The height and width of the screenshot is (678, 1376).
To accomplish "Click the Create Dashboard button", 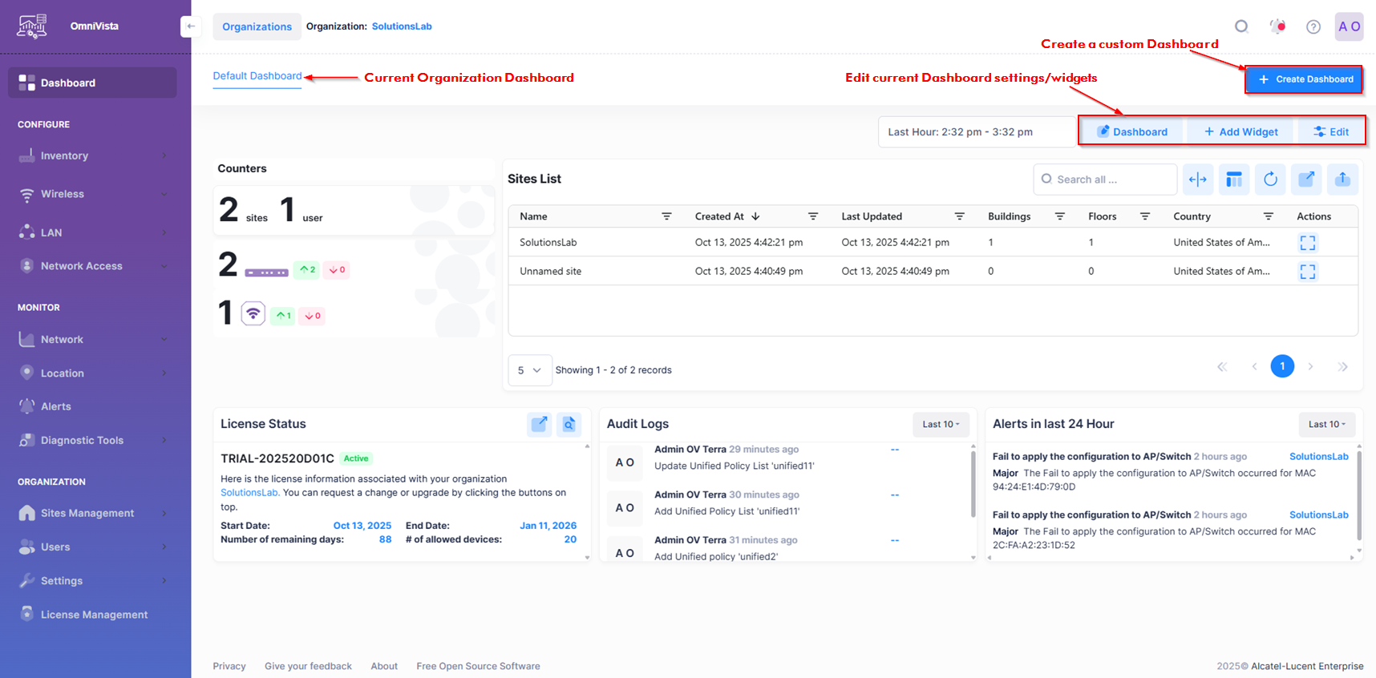I will (1304, 79).
